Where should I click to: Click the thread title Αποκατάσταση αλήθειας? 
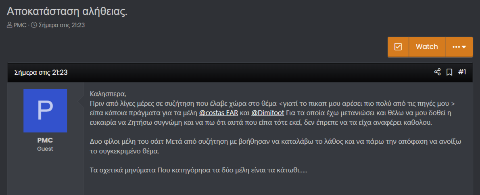click(x=67, y=11)
